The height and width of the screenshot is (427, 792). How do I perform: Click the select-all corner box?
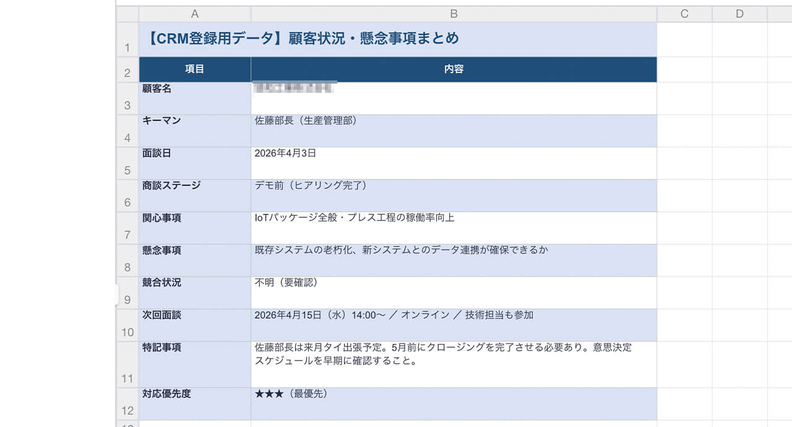tap(127, 14)
